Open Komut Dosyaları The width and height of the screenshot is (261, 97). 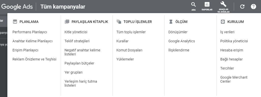129,50
